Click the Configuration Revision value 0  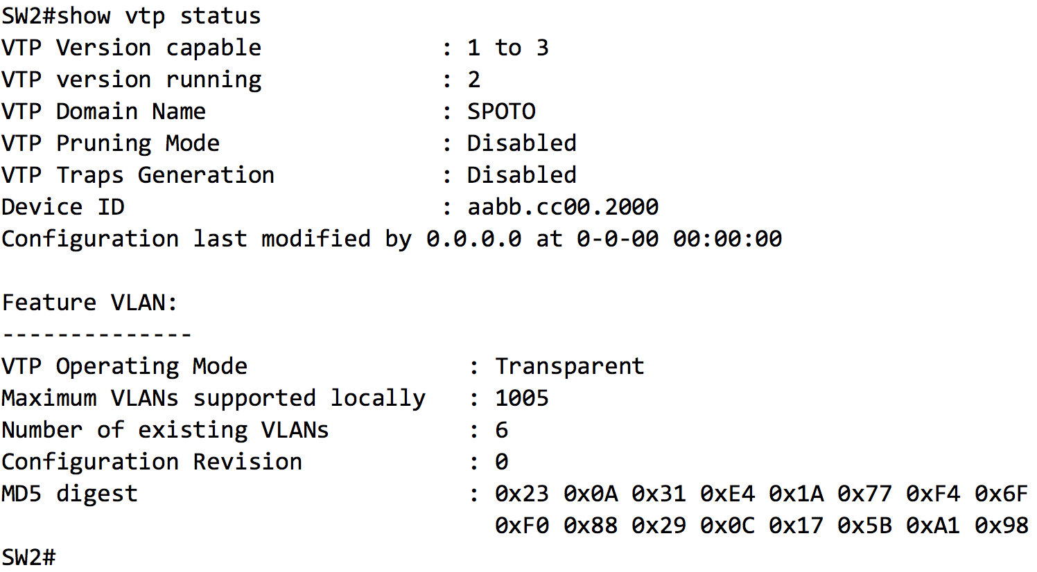point(501,462)
